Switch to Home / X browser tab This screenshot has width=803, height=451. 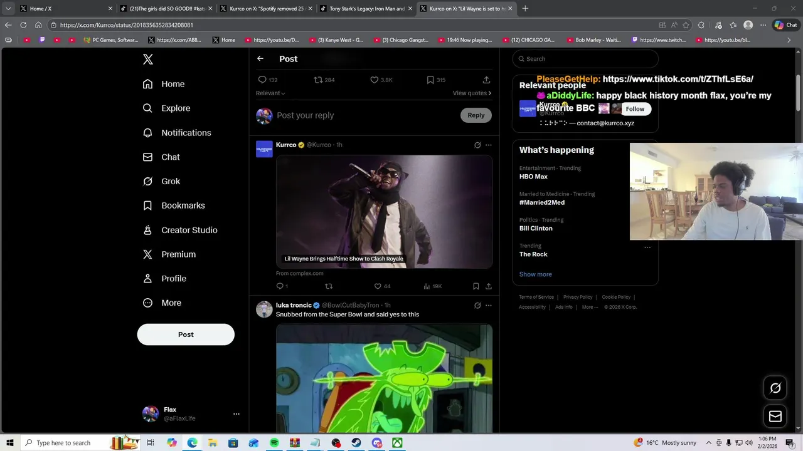66,8
